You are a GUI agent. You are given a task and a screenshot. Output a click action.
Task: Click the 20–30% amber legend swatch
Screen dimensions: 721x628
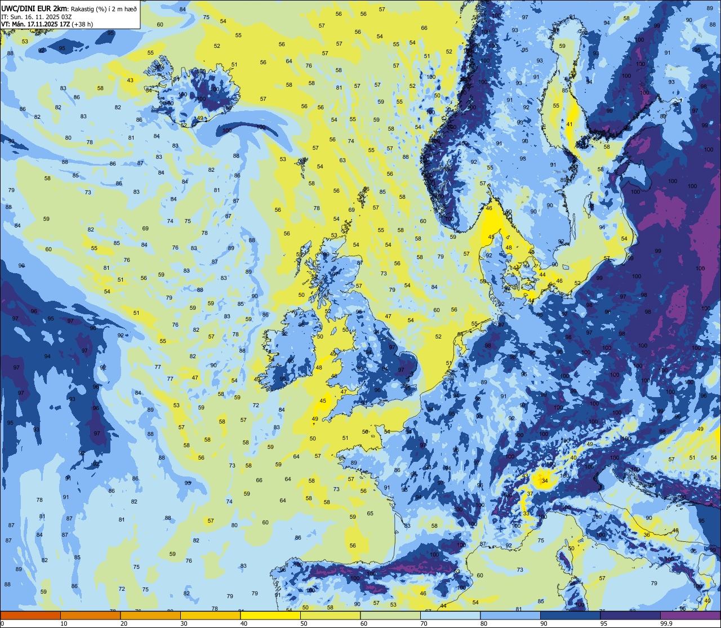150,615
